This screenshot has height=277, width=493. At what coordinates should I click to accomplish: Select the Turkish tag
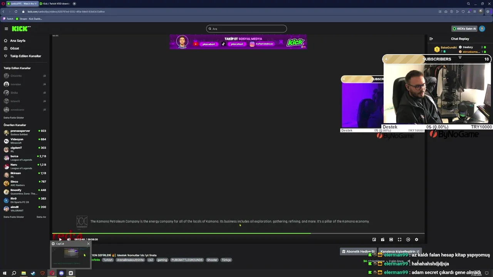(x=108, y=260)
